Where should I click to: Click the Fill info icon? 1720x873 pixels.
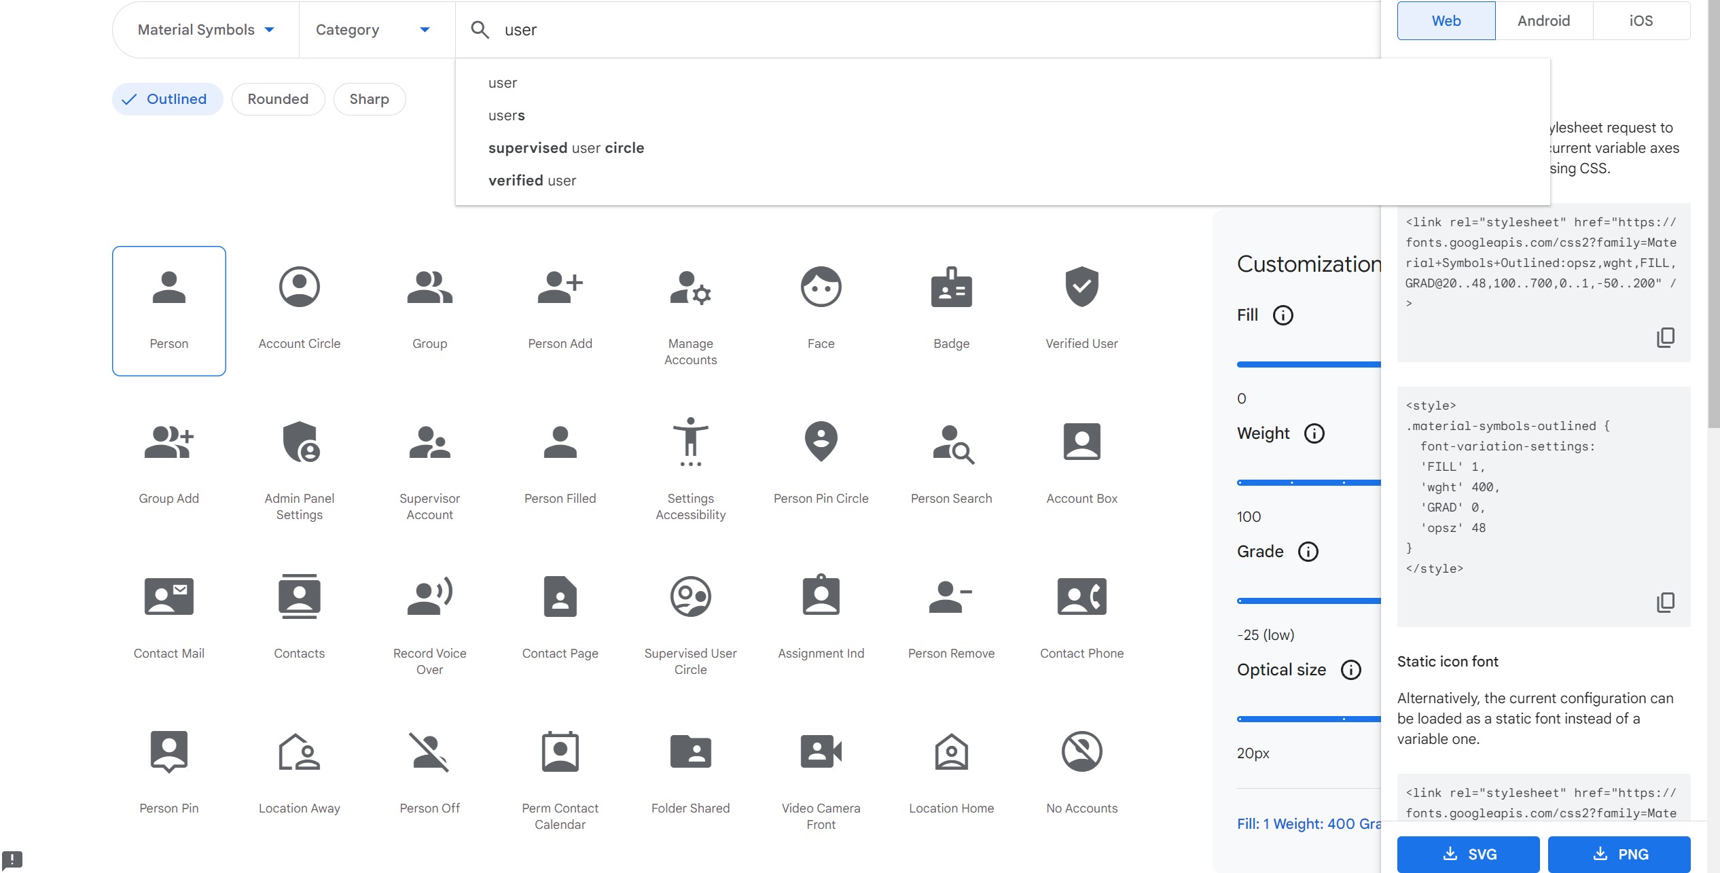click(1283, 315)
